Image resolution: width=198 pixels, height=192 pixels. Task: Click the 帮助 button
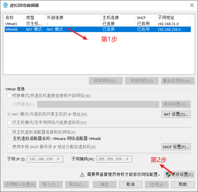[183, 185]
